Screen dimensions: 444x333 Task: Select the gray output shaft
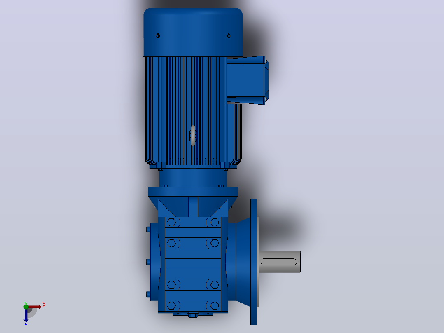280,262
